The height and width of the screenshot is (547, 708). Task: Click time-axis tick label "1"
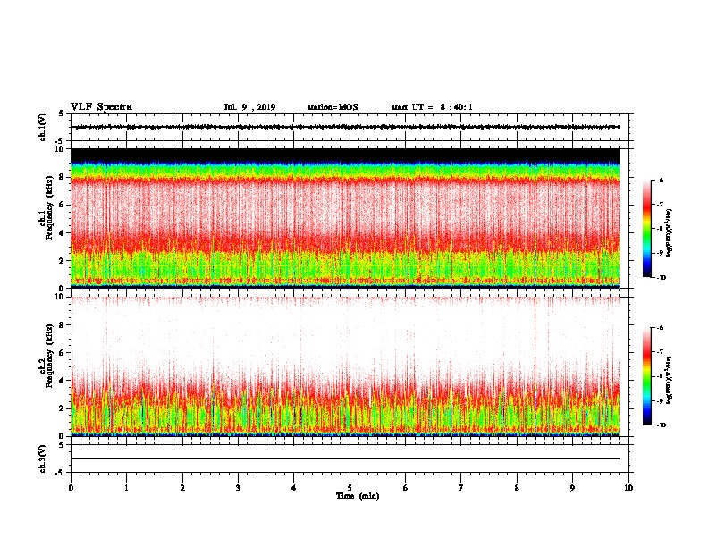coord(126,487)
